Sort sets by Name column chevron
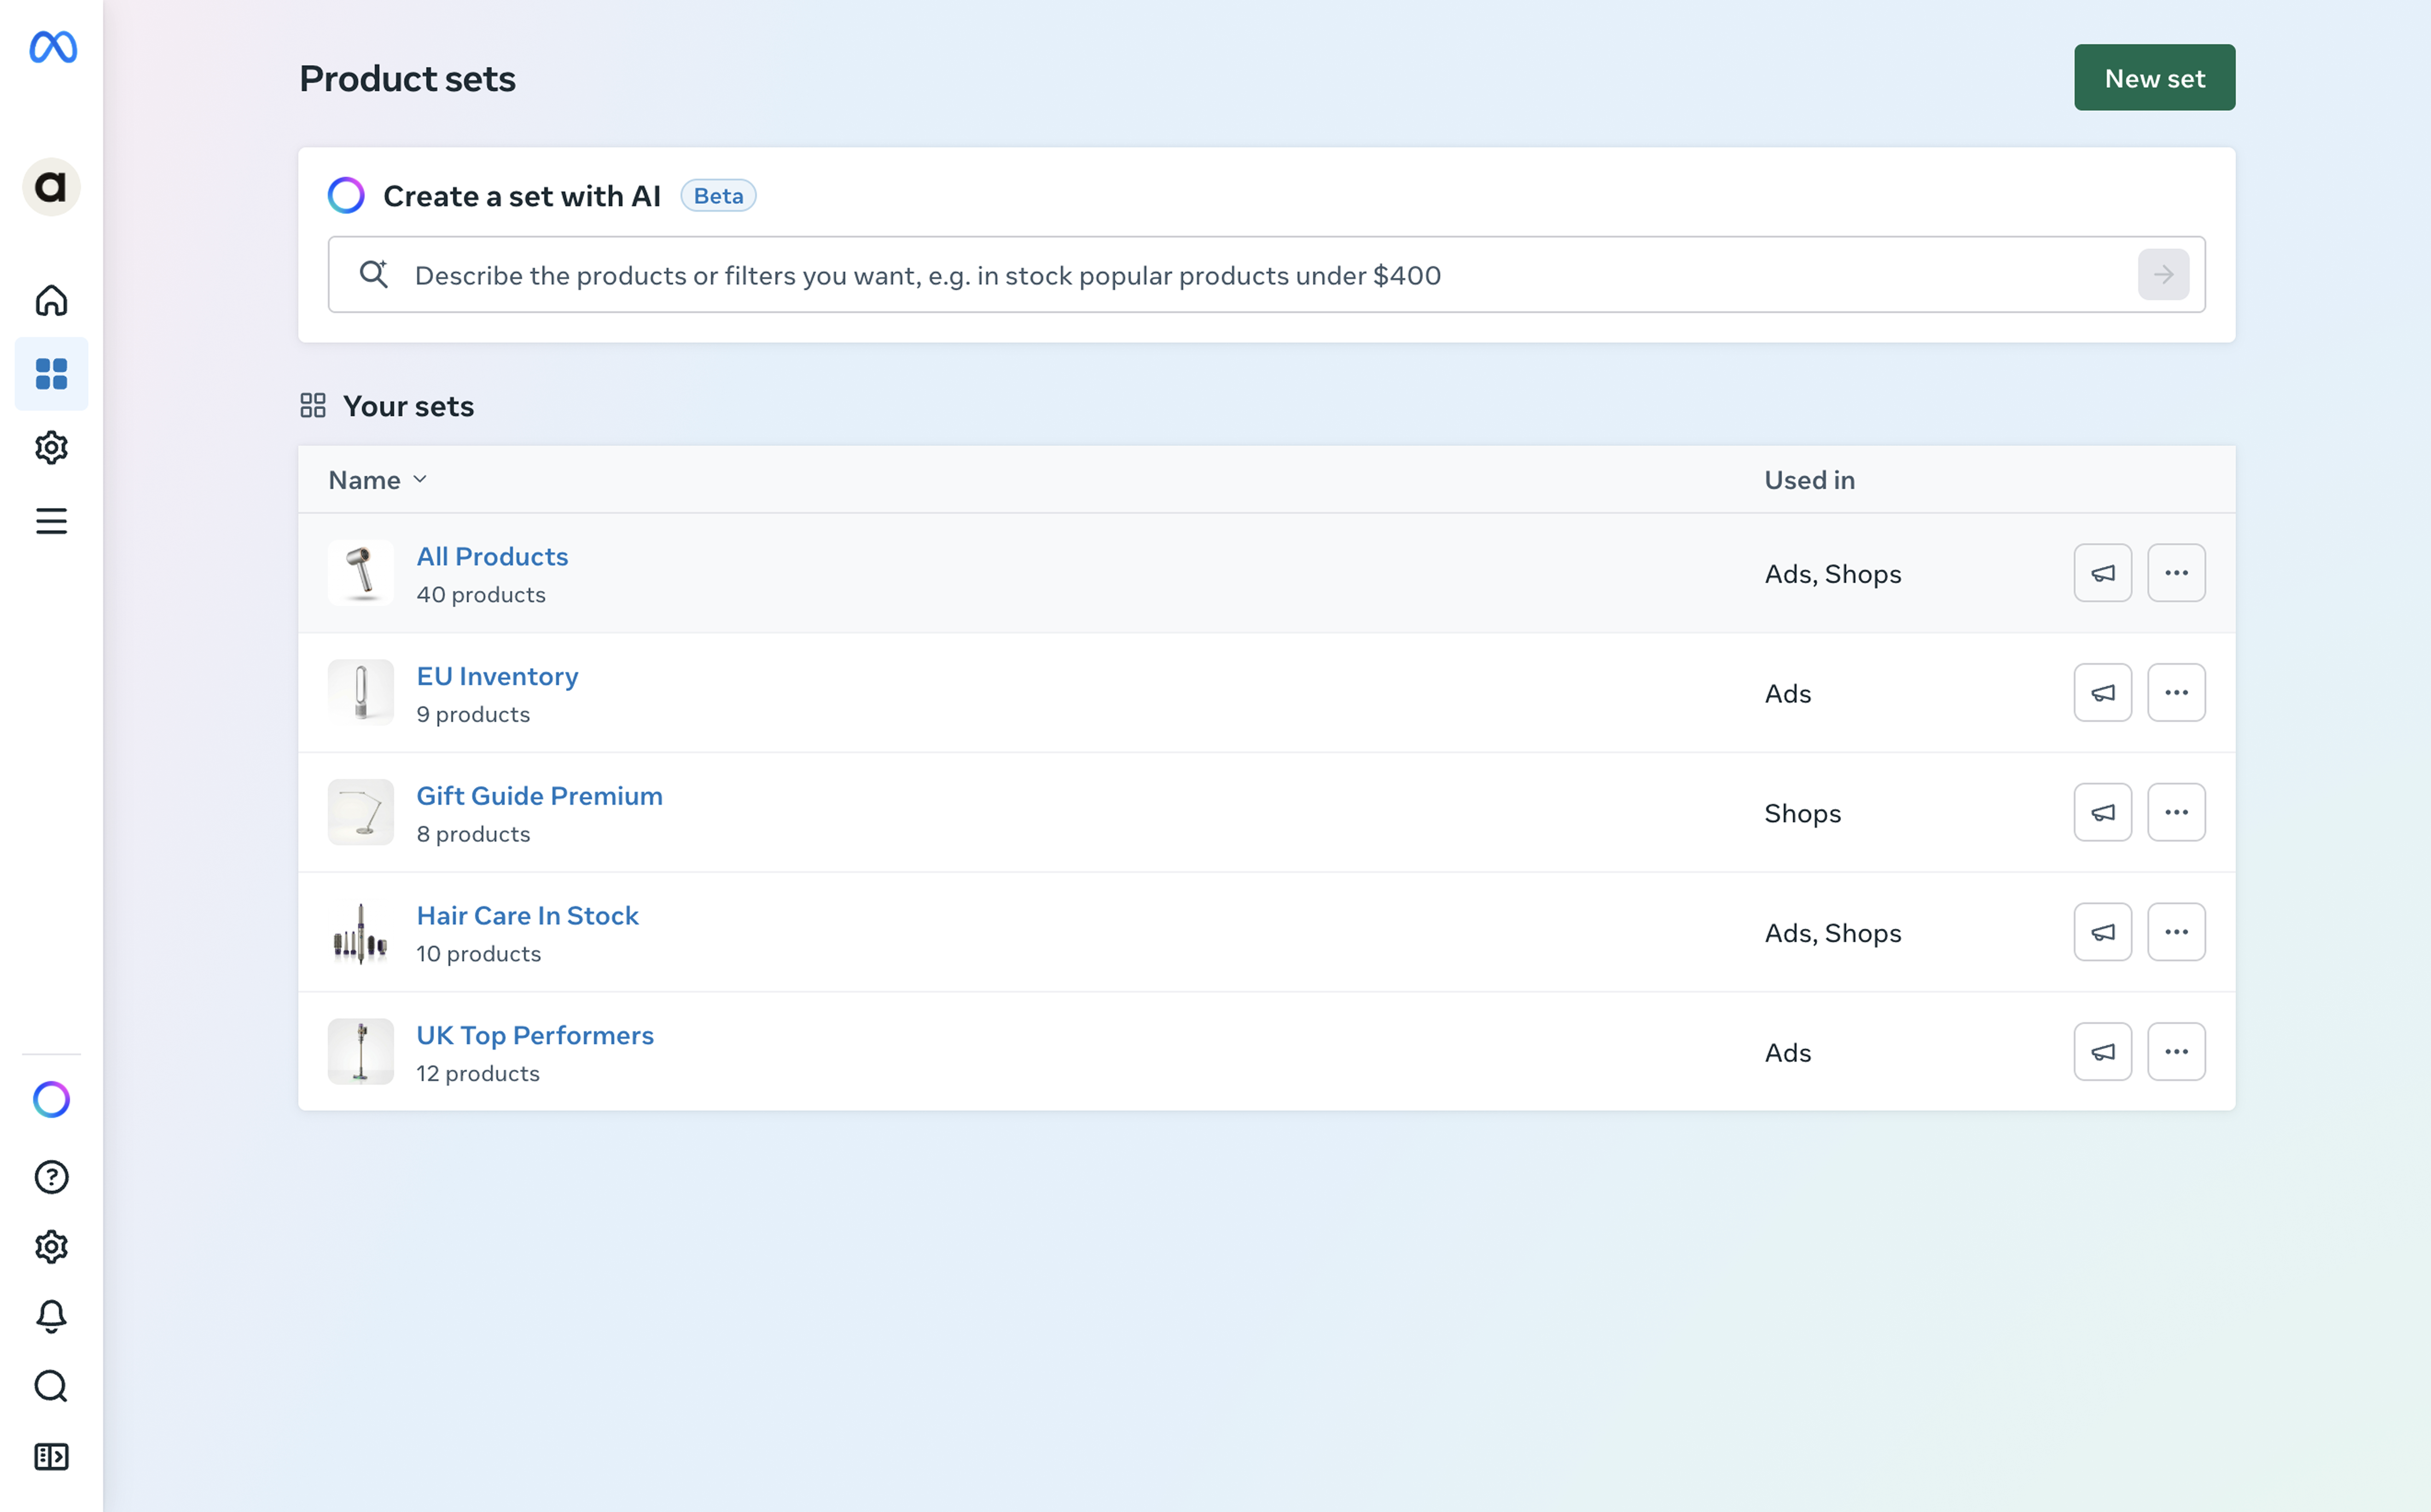The image size is (2431, 1512). tap(420, 480)
